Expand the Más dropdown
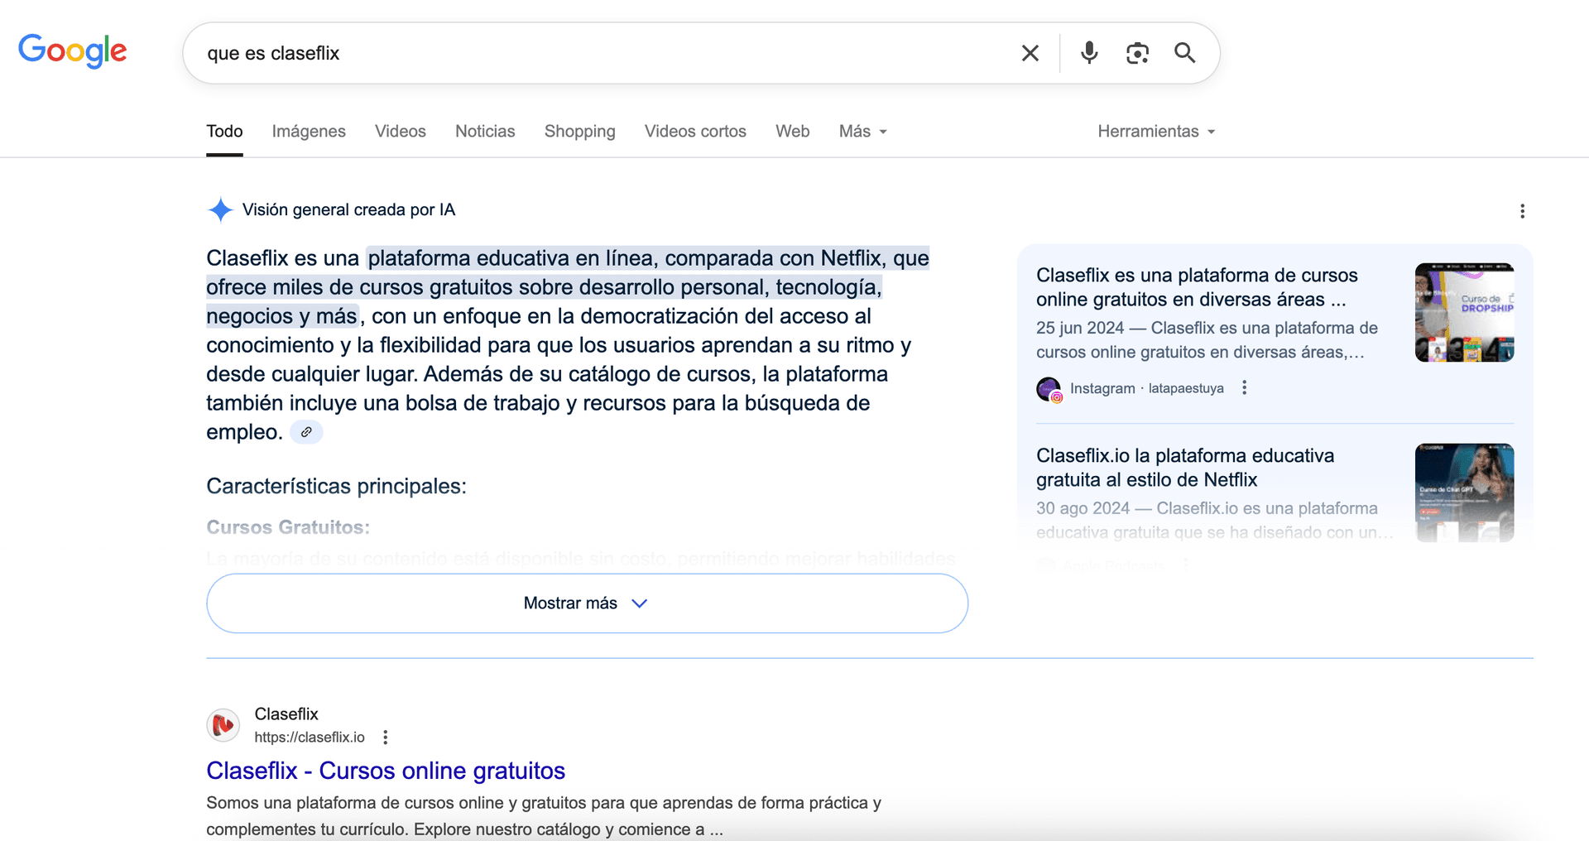The height and width of the screenshot is (841, 1589). [862, 132]
